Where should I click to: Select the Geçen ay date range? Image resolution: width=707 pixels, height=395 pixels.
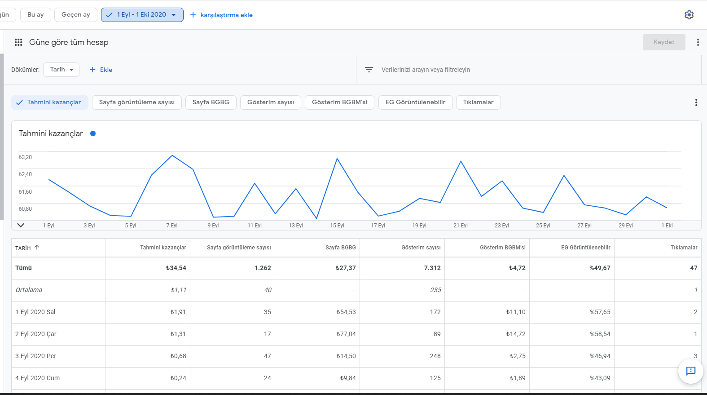76,15
